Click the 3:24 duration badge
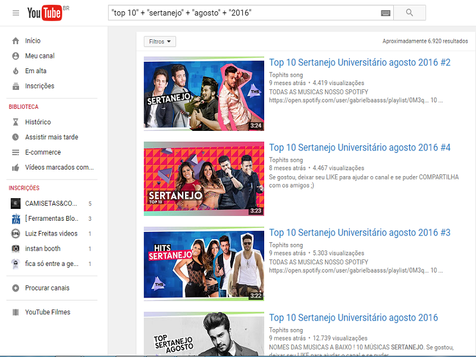The image size is (476, 357). pyautogui.click(x=256, y=126)
